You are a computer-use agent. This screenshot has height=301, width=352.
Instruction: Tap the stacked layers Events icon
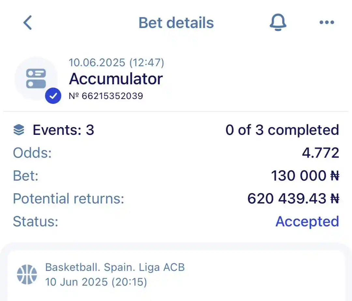click(19, 130)
